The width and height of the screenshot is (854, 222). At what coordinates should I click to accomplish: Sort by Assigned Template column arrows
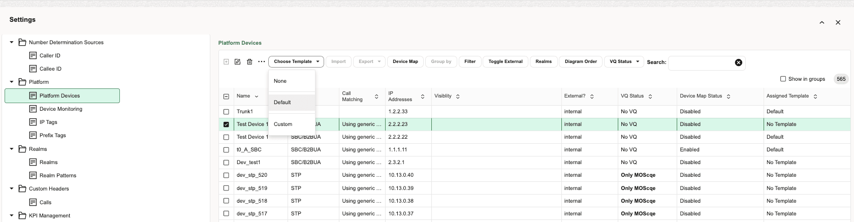pyautogui.click(x=815, y=97)
